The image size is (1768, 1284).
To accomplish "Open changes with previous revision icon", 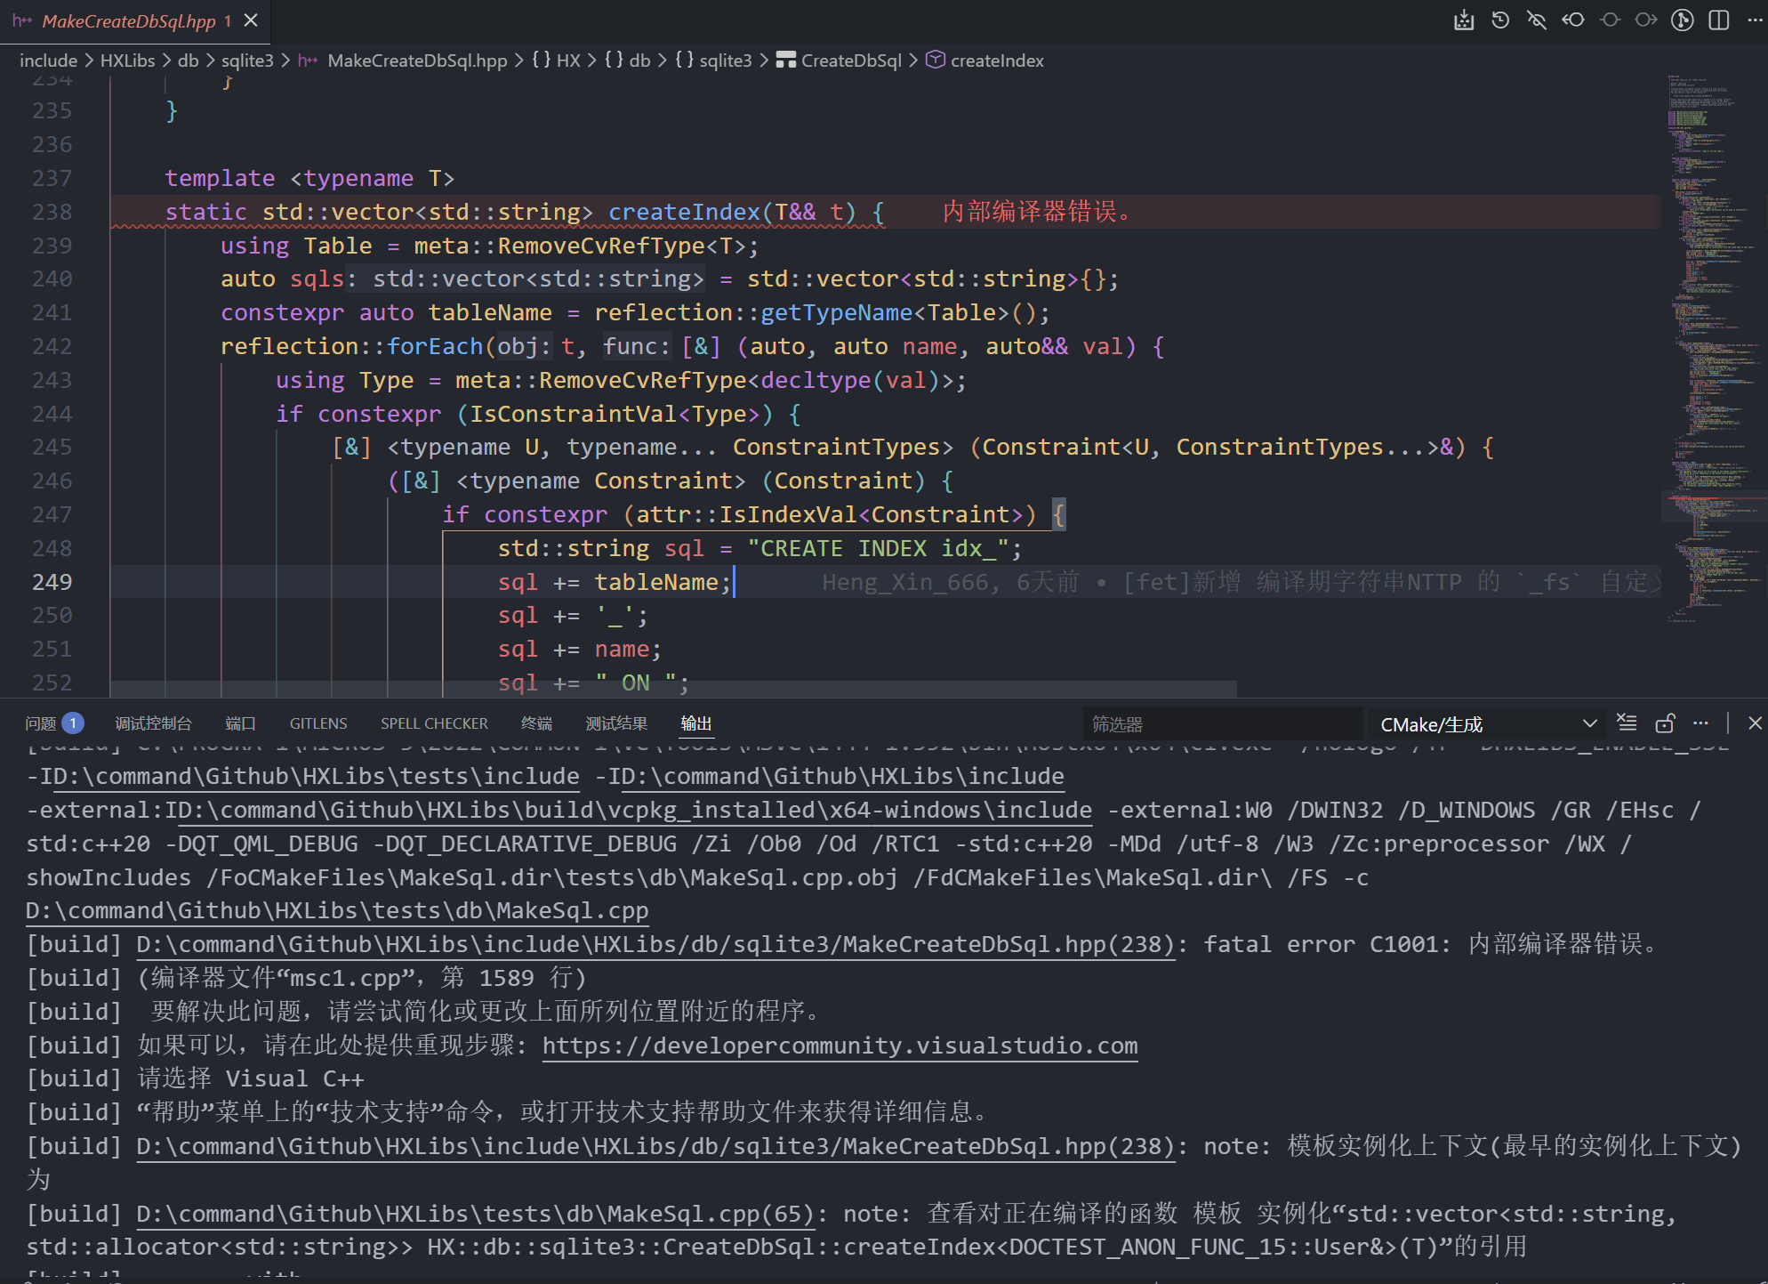I will click(1573, 20).
